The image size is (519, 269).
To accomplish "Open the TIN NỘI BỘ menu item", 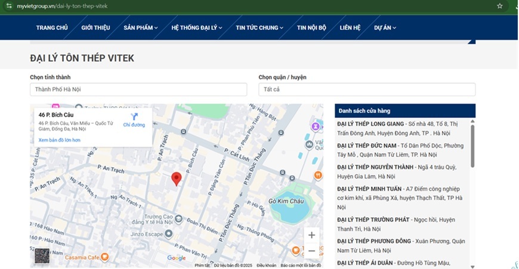I will (311, 28).
